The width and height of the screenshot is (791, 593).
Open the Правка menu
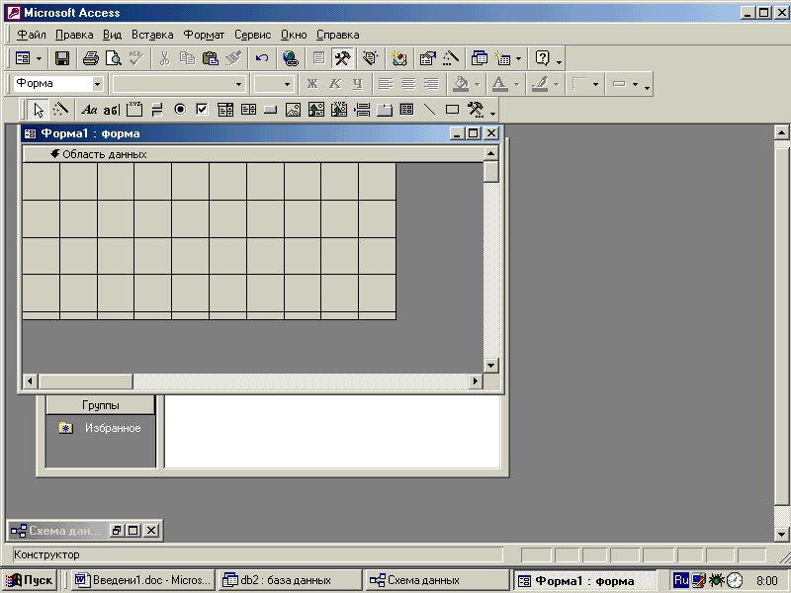pos(74,35)
